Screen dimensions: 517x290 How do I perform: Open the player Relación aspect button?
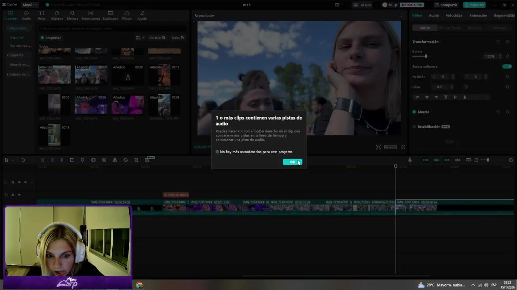(x=390, y=147)
